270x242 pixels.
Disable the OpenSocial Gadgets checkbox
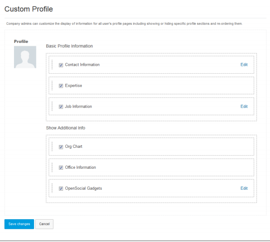[x=61, y=188]
